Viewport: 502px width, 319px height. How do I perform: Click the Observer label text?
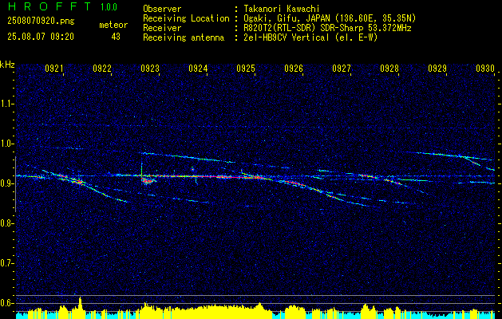[162, 9]
